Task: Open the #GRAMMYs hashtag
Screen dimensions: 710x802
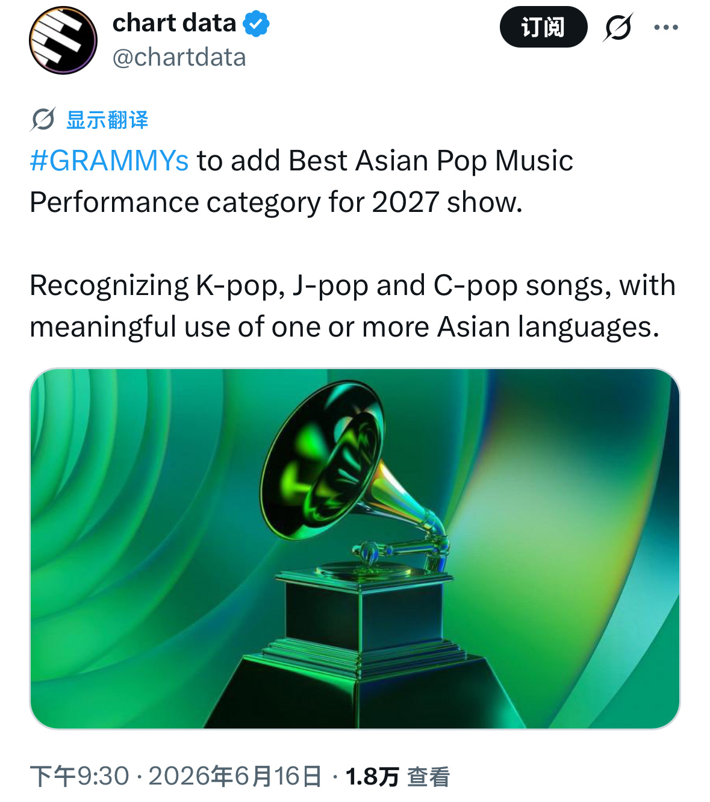Action: tap(109, 161)
